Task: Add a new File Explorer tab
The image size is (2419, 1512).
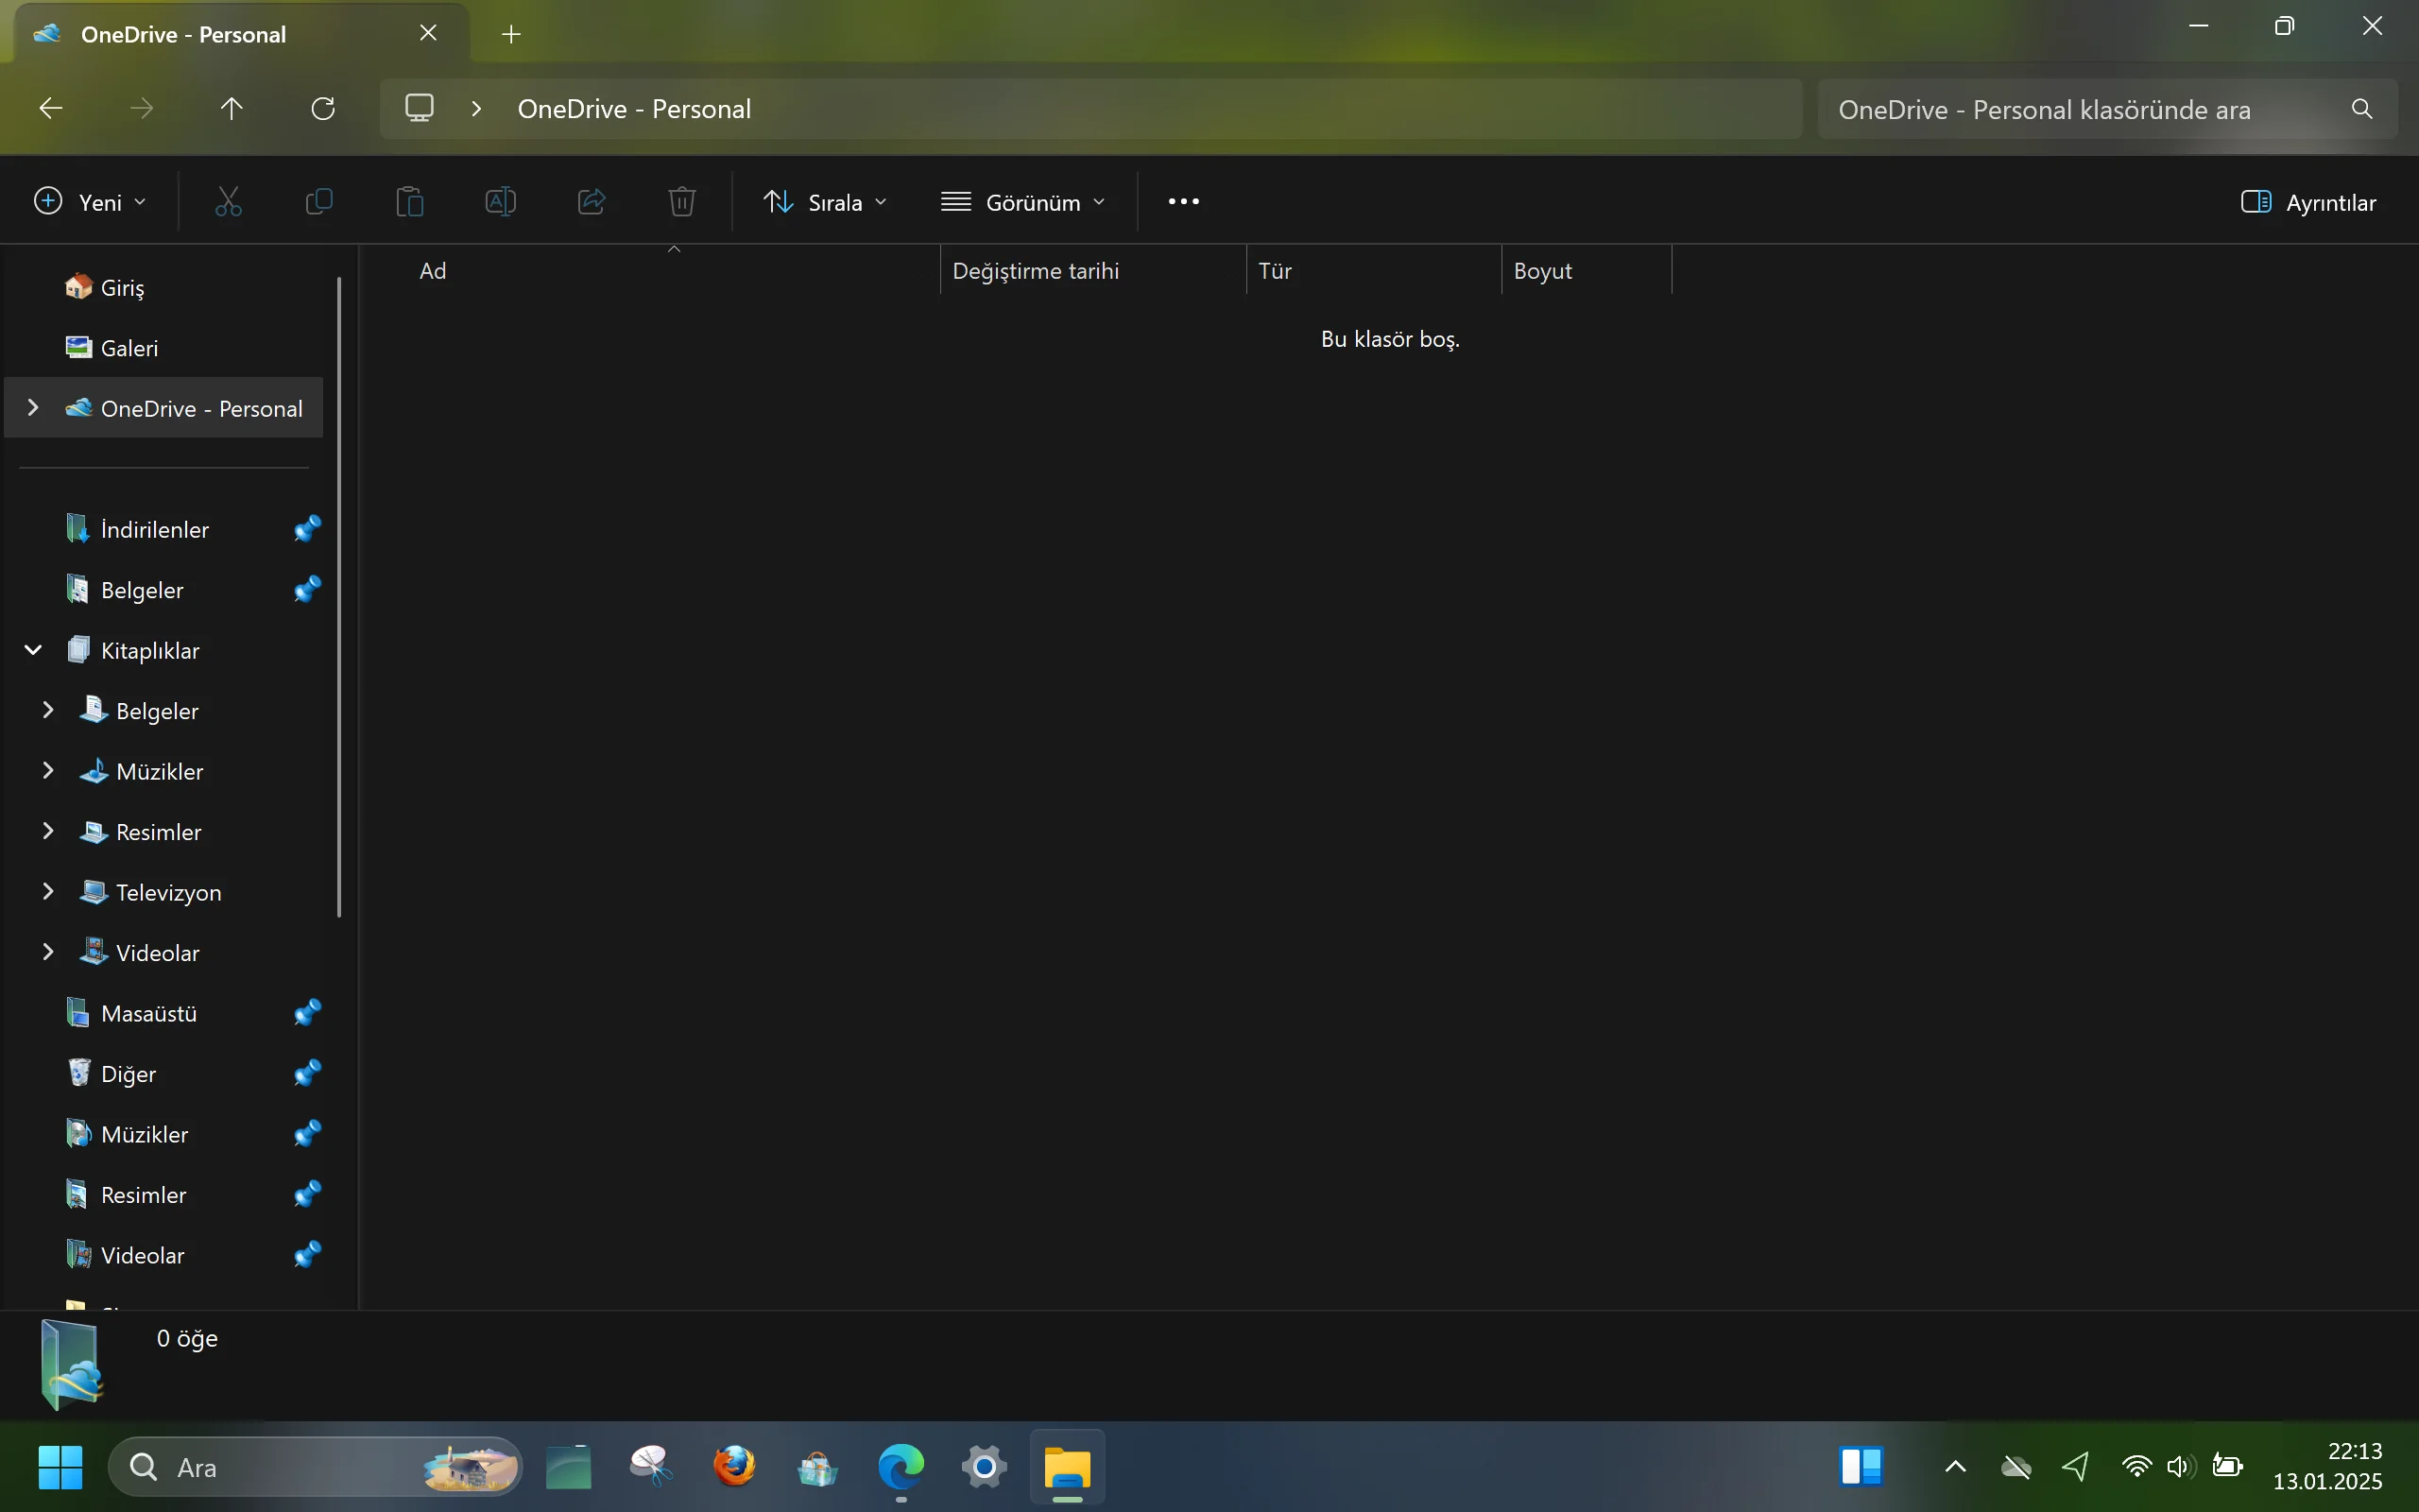Action: (x=511, y=34)
